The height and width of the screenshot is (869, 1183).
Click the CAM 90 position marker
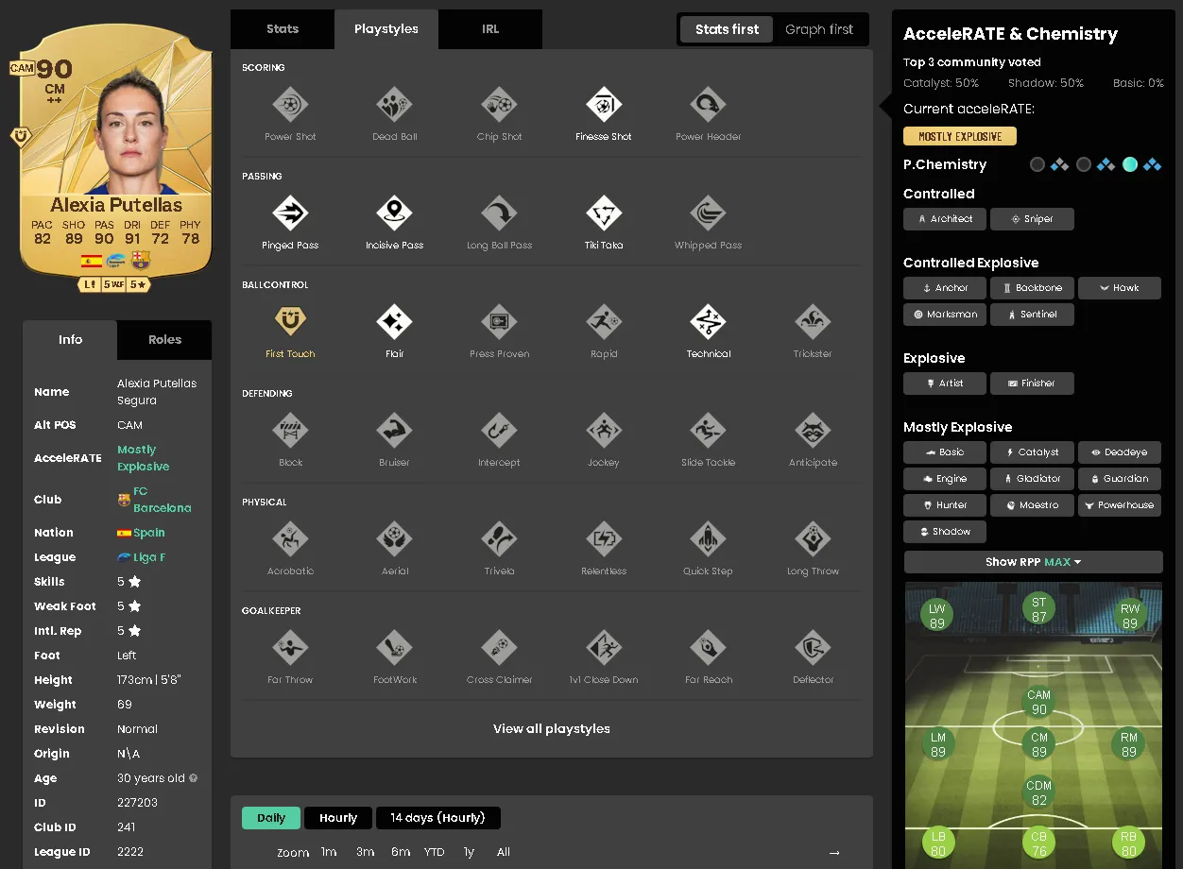tap(1039, 703)
